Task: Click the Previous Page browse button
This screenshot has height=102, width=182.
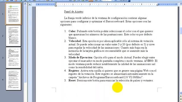Action: tap(181, 96)
